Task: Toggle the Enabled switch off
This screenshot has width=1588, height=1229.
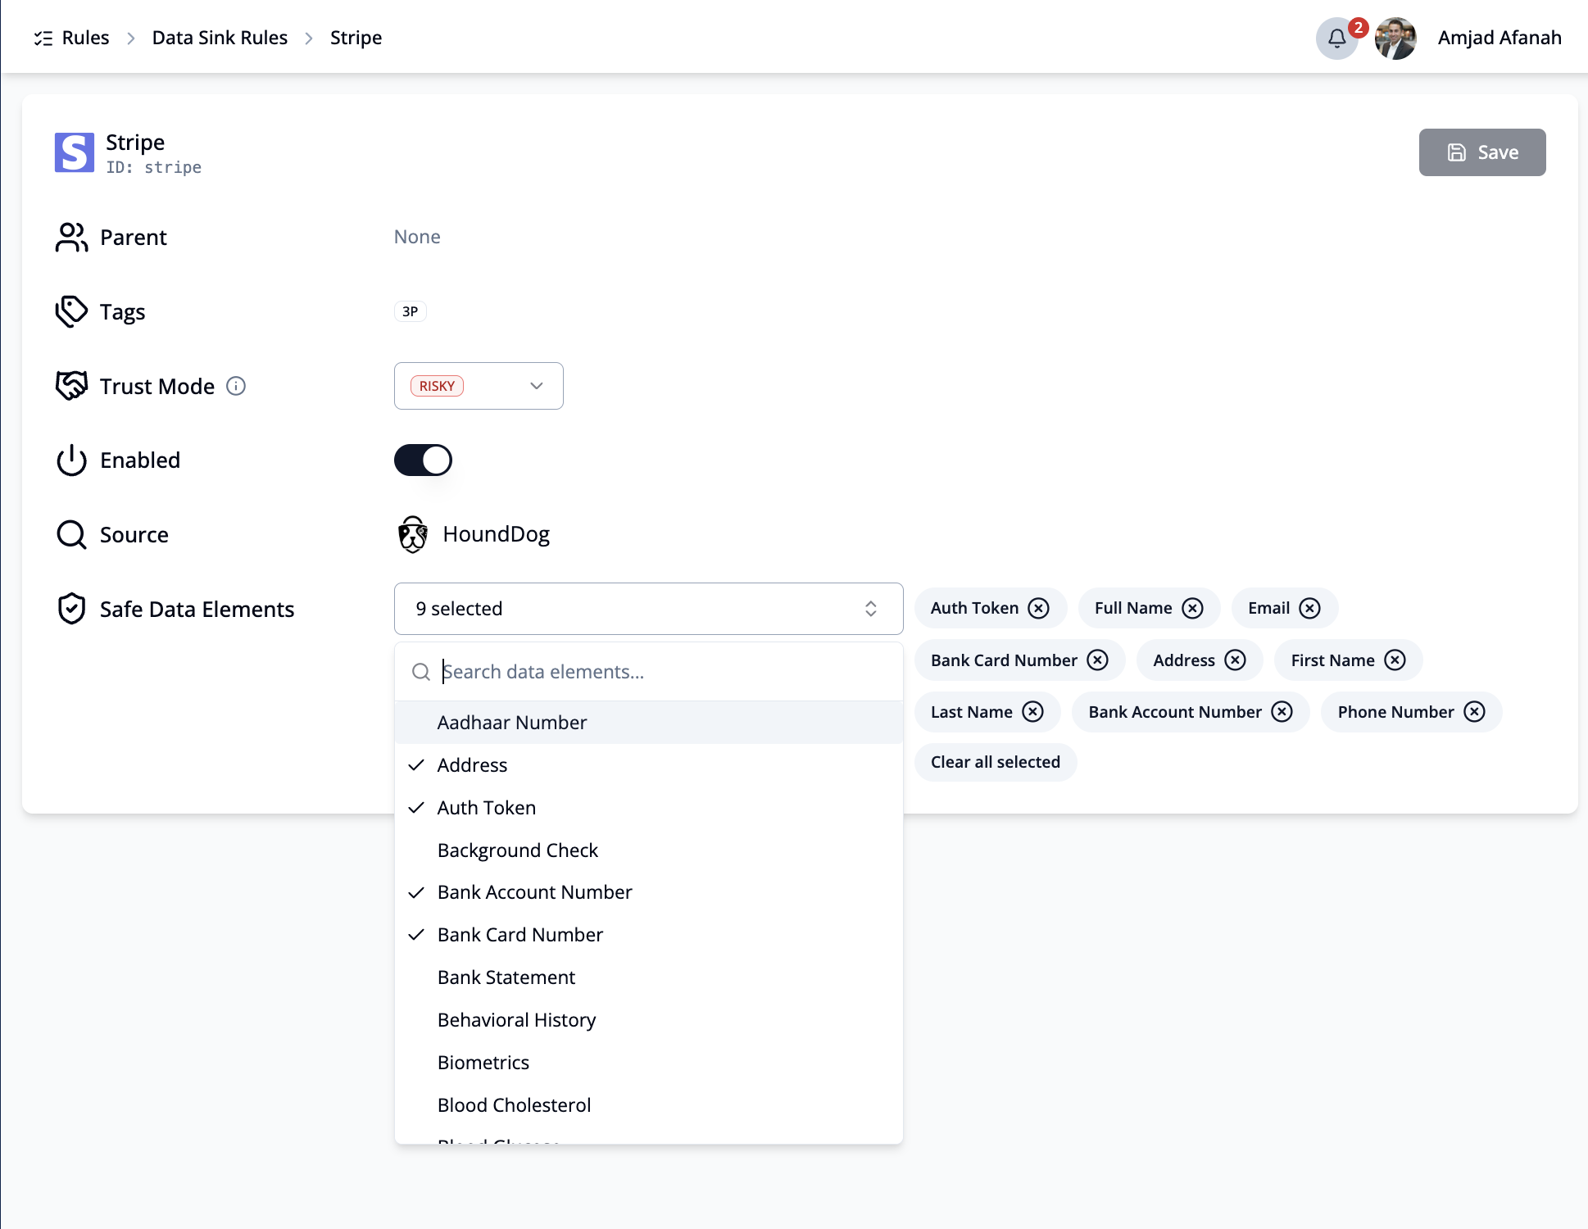Action: pyautogui.click(x=423, y=460)
